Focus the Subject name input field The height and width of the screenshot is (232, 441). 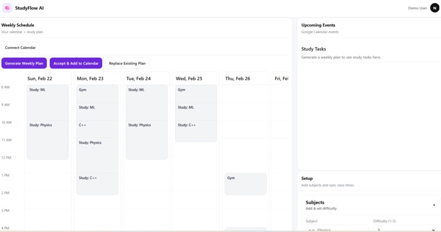[x=337, y=229]
